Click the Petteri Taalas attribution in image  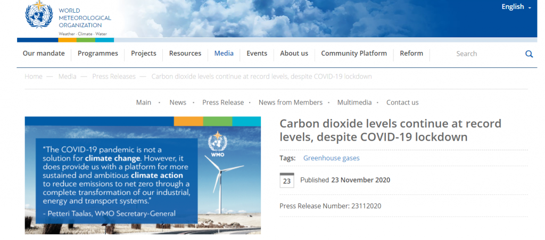110,213
